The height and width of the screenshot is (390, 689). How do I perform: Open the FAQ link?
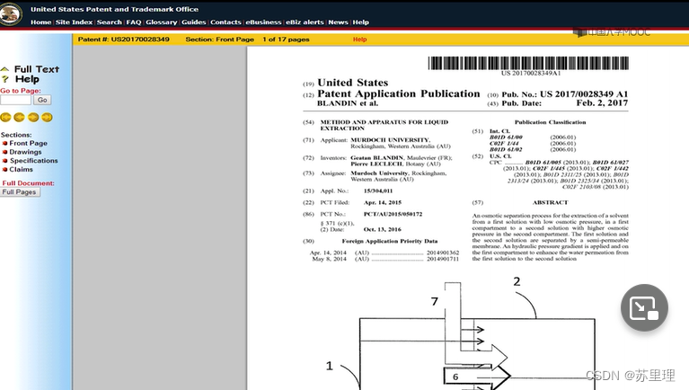pos(134,22)
